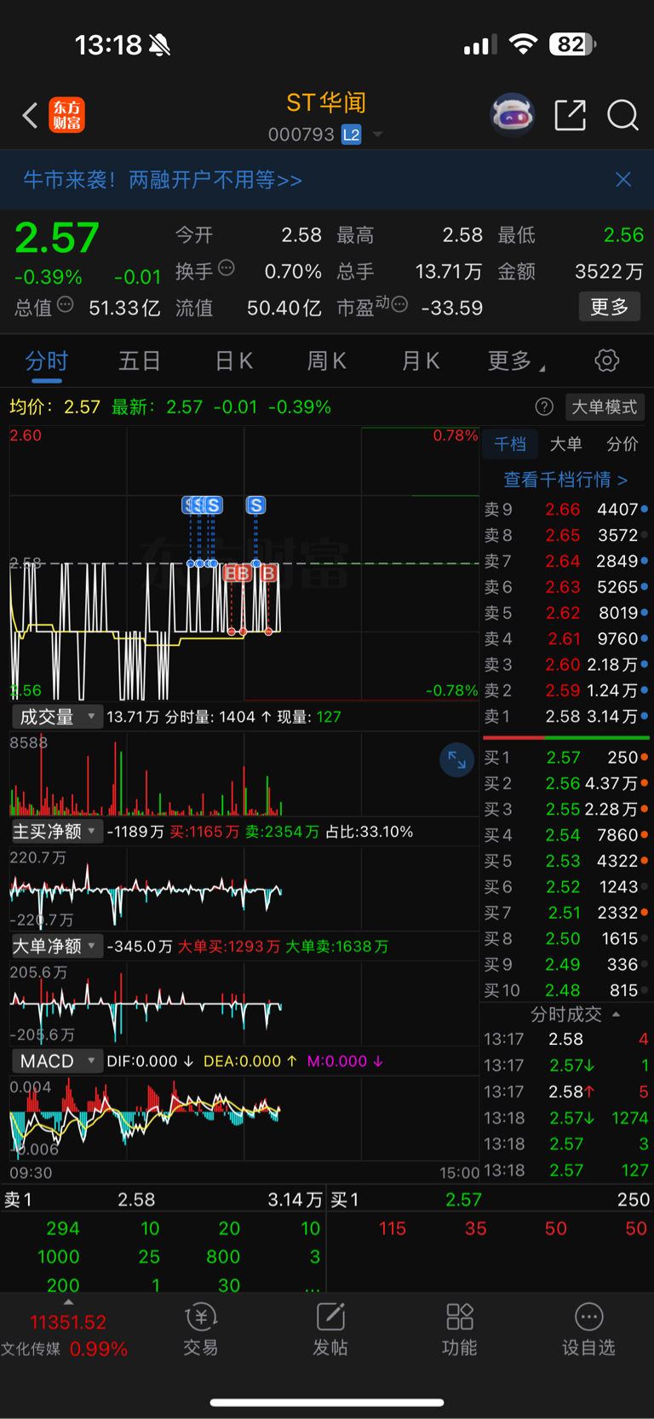Tap the battery indicator showing 82
Image resolution: width=654 pixels, height=1419 pixels.
572,44
